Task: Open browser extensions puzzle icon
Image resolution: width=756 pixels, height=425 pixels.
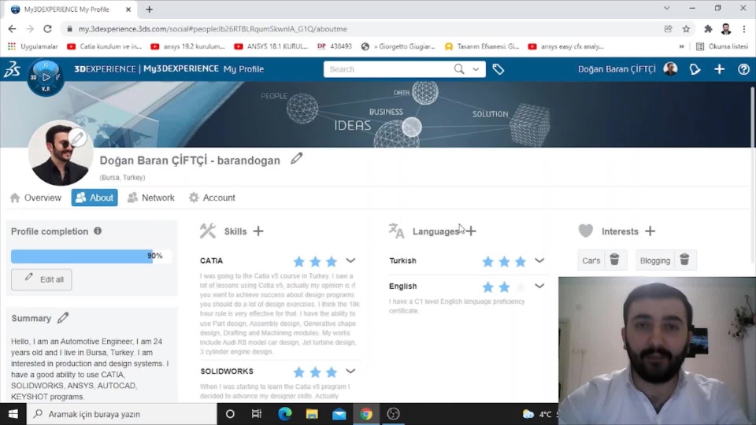Action: coord(708,29)
